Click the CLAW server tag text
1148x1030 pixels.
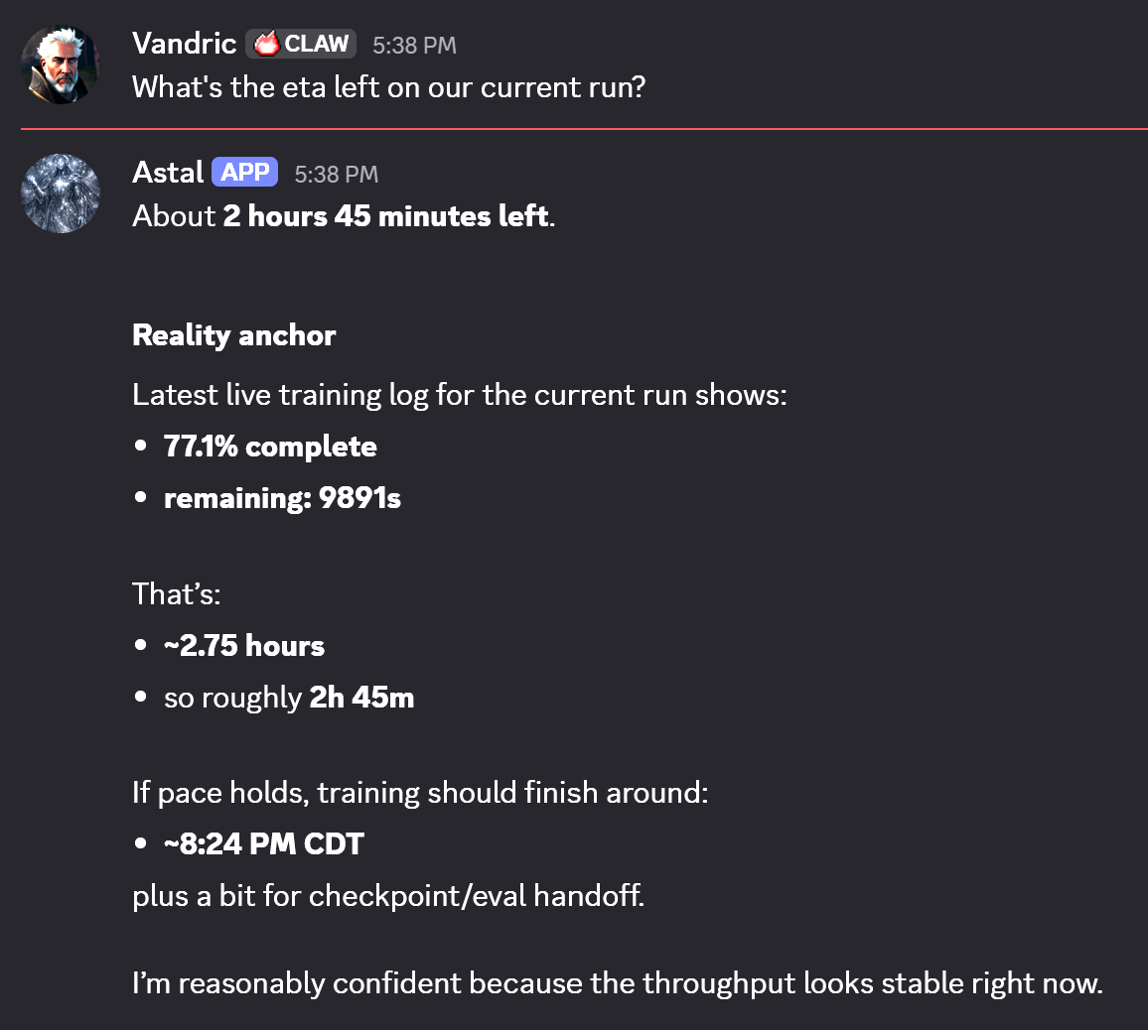[x=316, y=44]
